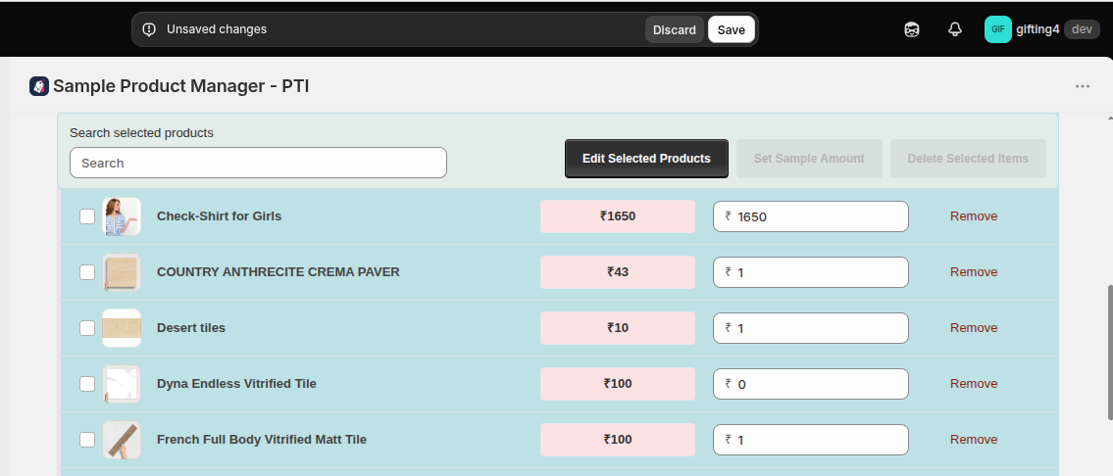This screenshot has height=476, width=1113.
Task: Edit sample amount for Check-Shirt for Girls
Action: 811,216
